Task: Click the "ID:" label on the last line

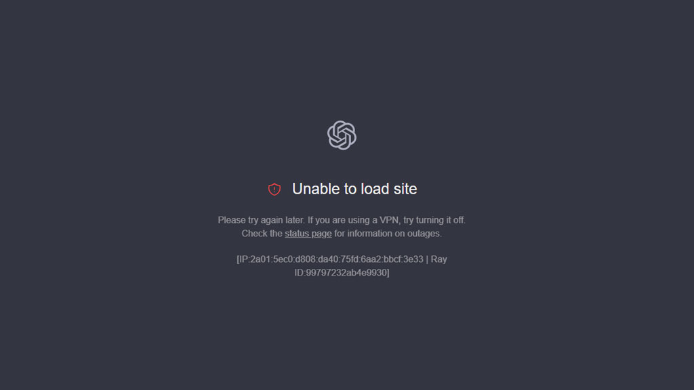Action: tap(300, 272)
